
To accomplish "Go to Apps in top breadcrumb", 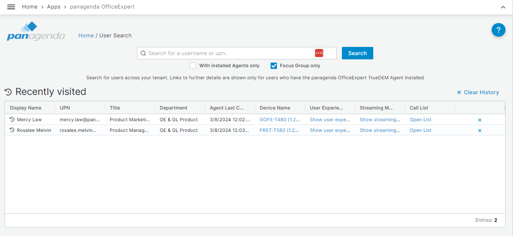I will [54, 7].
